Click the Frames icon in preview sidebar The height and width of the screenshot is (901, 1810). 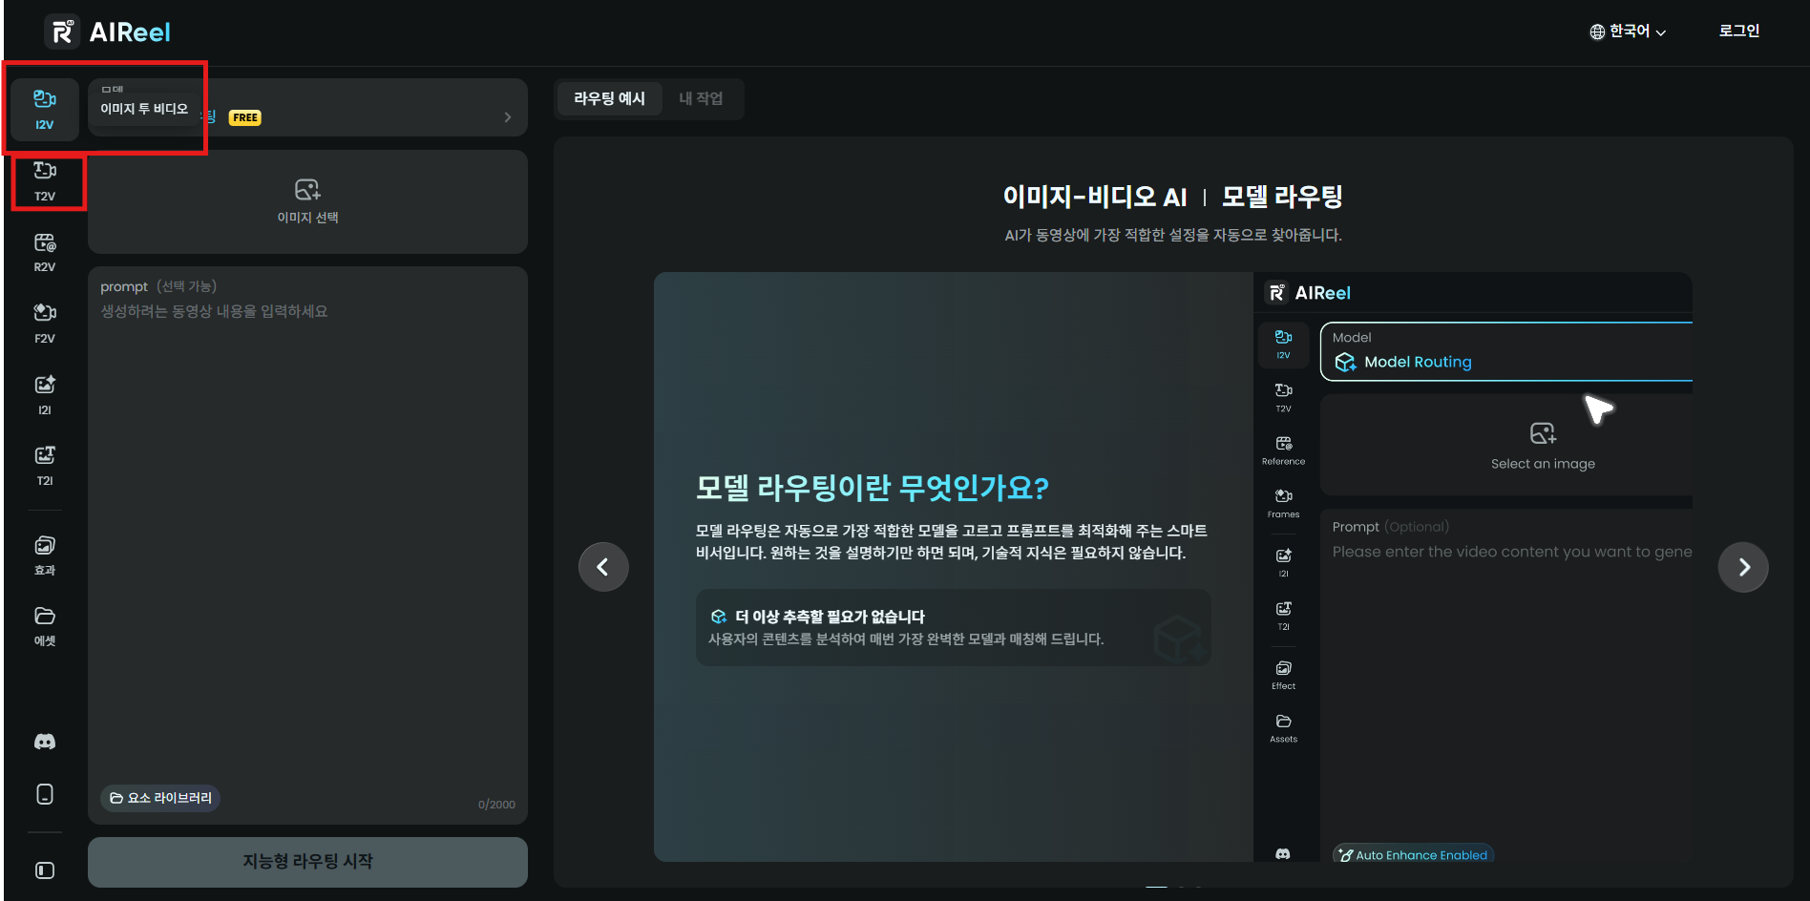coord(1283,504)
